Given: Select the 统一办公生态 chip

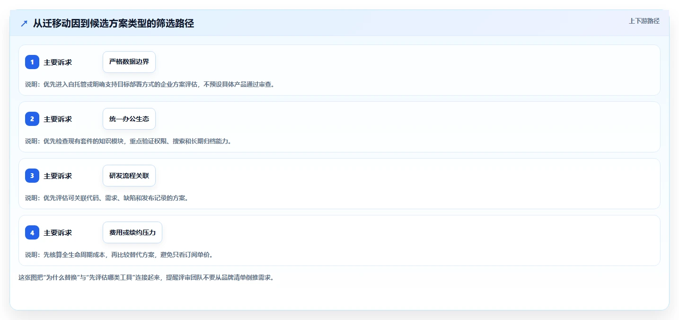Looking at the screenshot, I should [x=129, y=119].
